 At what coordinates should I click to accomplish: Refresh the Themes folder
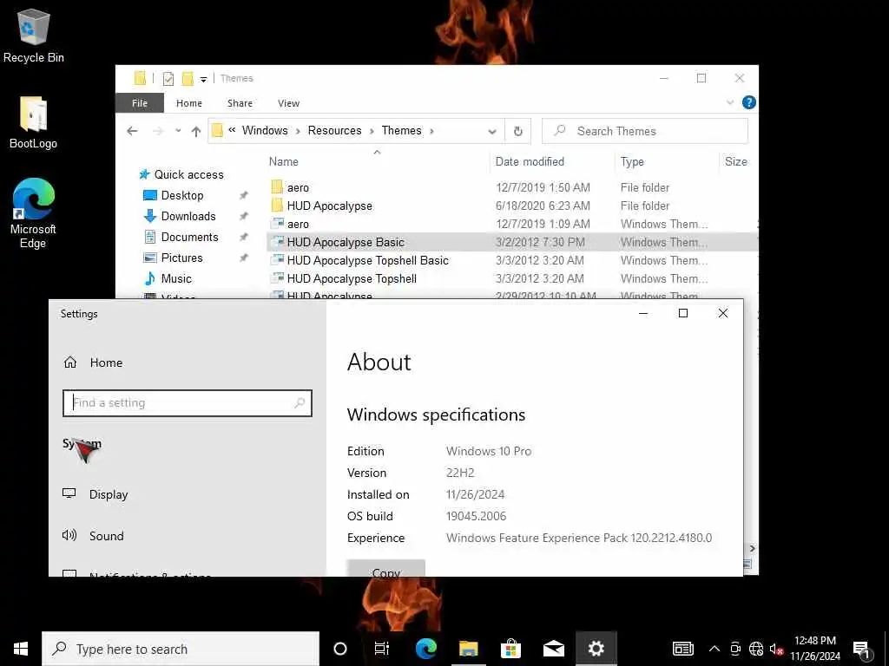pos(517,132)
